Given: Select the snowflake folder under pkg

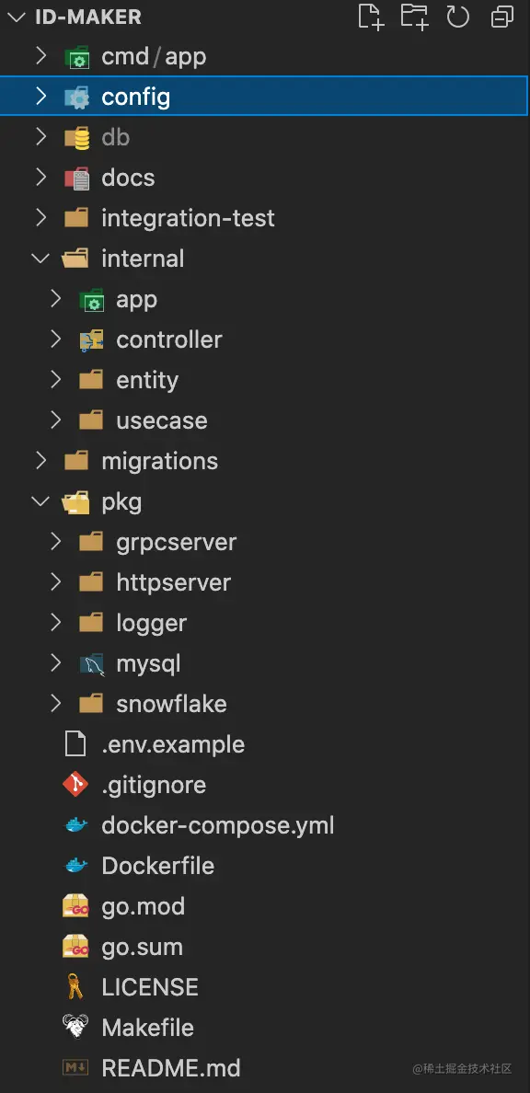Looking at the screenshot, I should click(x=172, y=703).
